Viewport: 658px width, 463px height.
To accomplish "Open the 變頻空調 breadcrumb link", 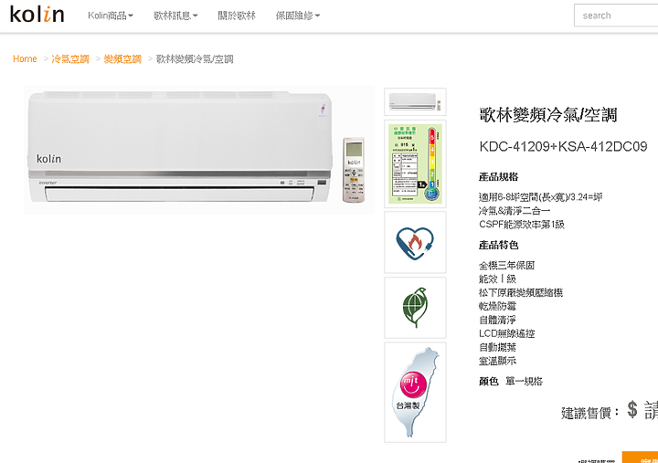I will tap(122, 58).
